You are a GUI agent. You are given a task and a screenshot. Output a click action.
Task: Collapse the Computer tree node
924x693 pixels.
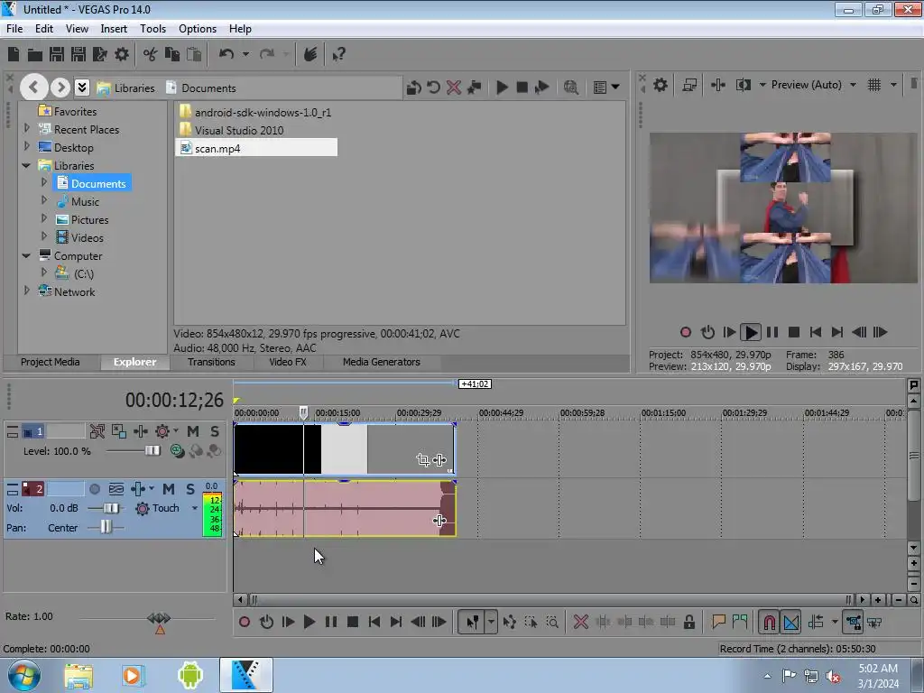[x=26, y=255]
